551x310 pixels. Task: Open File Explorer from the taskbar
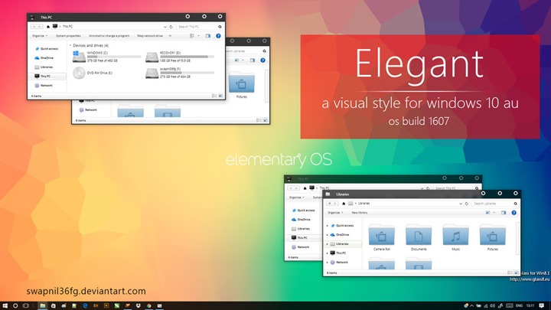(x=43, y=305)
